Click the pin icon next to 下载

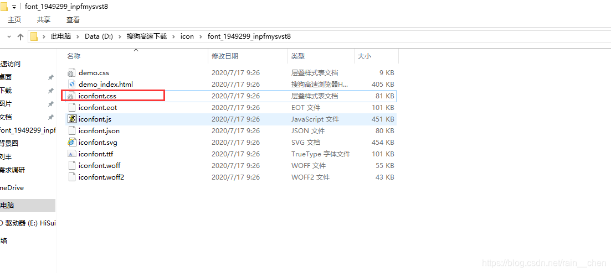(50, 91)
